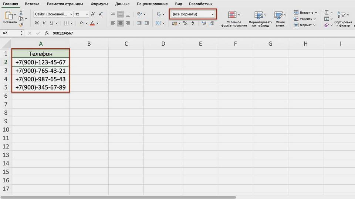355x199 pixels.
Task: Click the wrap text icon
Action: (159, 14)
